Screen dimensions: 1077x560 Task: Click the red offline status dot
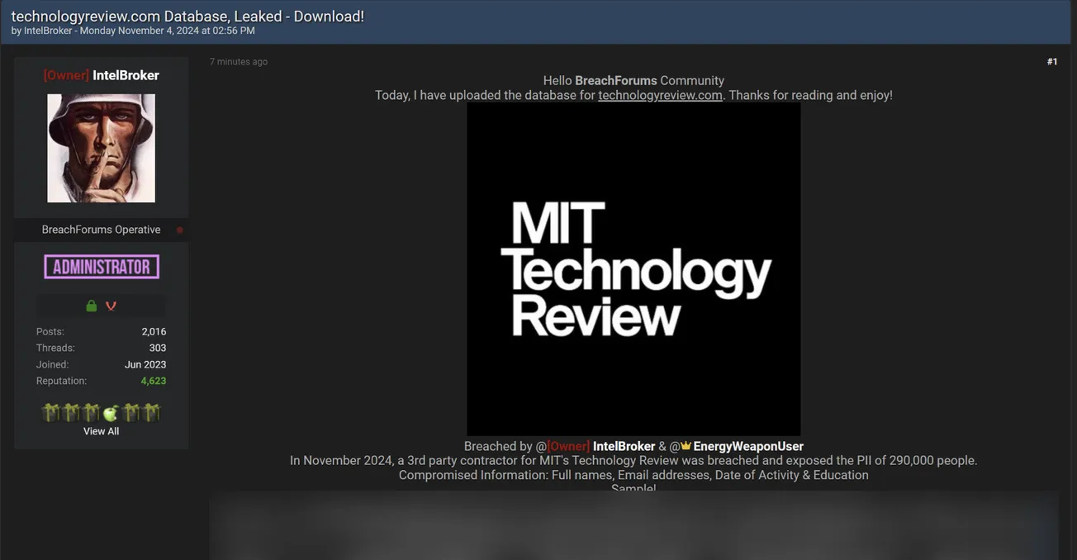pyautogui.click(x=180, y=230)
